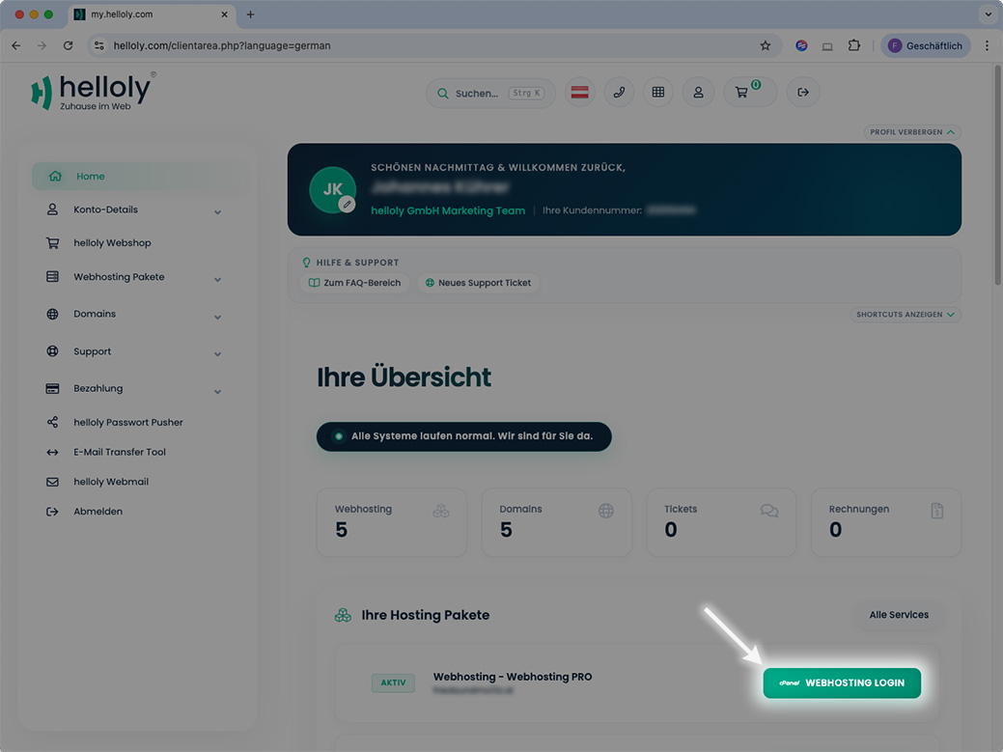This screenshot has height=752, width=1003.
Task: Click the AKTIV status badge
Action: (x=393, y=682)
